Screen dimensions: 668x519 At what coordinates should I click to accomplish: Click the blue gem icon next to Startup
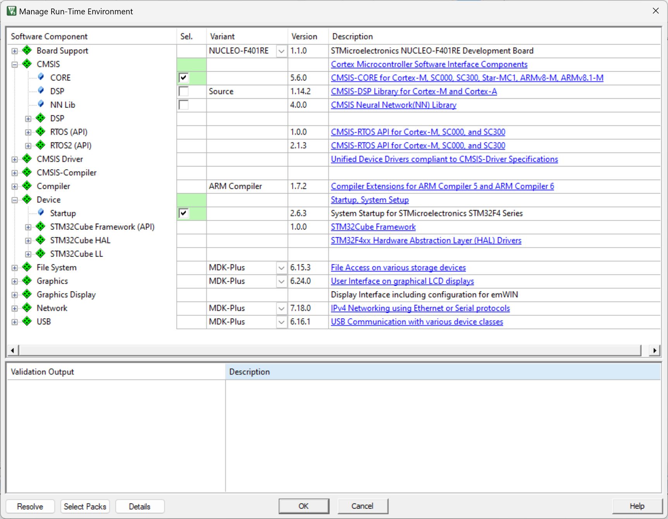(41, 212)
